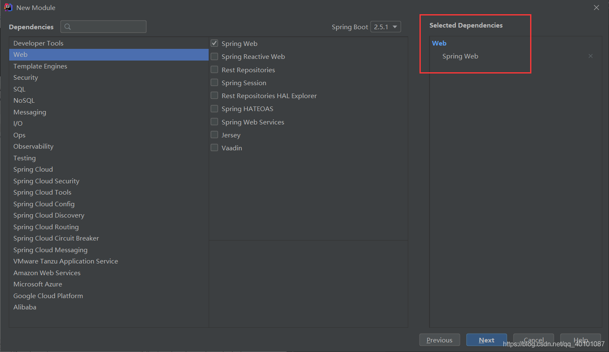Cancel the New Module wizard
This screenshot has height=352, width=609.
534,340
